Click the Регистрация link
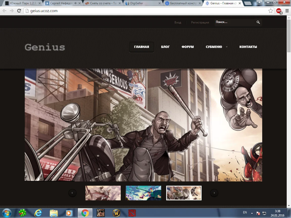291x218 pixels. tap(200, 22)
